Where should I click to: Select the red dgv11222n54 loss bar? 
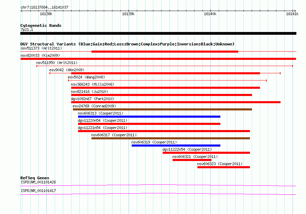click(206, 153)
